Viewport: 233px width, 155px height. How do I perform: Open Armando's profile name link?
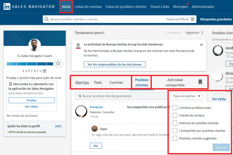tap(96, 107)
